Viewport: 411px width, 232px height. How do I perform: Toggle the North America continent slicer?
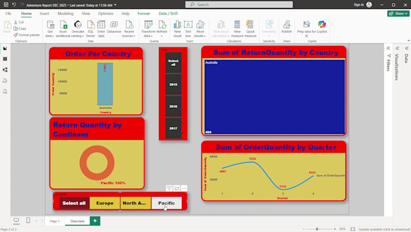(135, 203)
